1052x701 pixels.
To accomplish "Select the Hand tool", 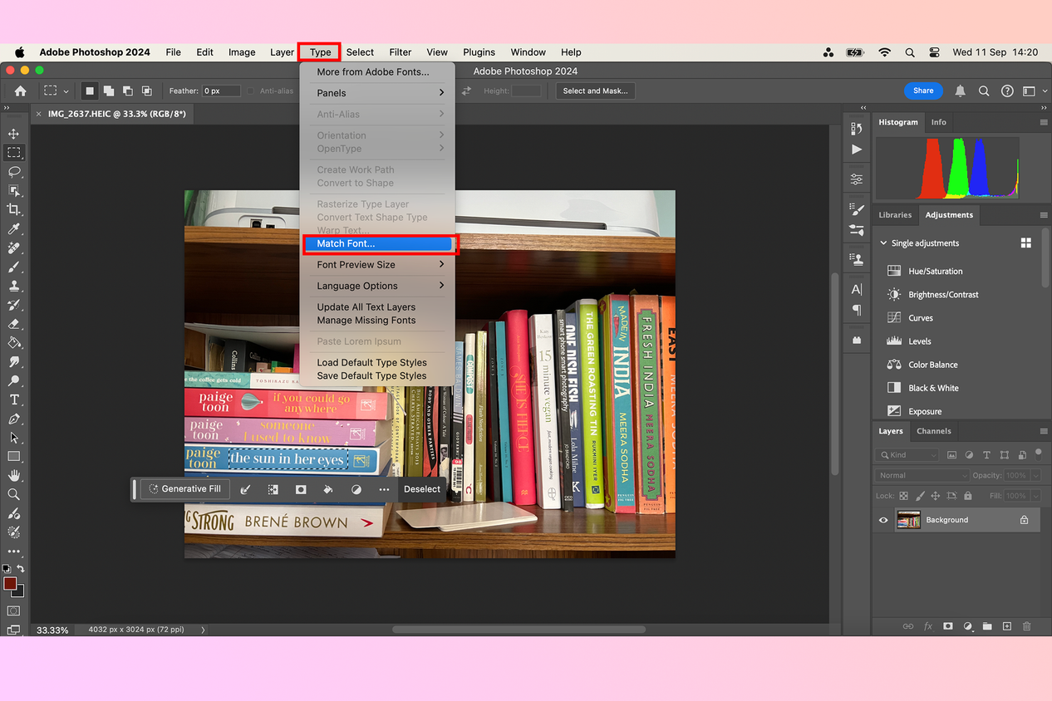I will [13, 476].
